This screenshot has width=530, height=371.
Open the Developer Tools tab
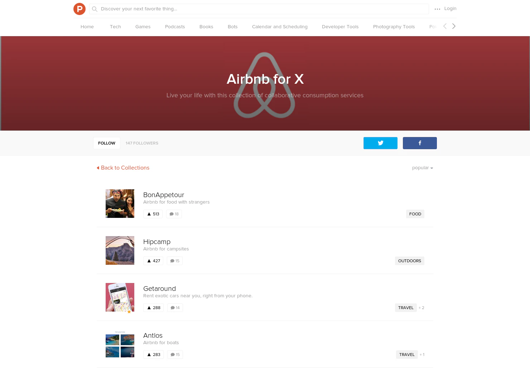pyautogui.click(x=340, y=27)
